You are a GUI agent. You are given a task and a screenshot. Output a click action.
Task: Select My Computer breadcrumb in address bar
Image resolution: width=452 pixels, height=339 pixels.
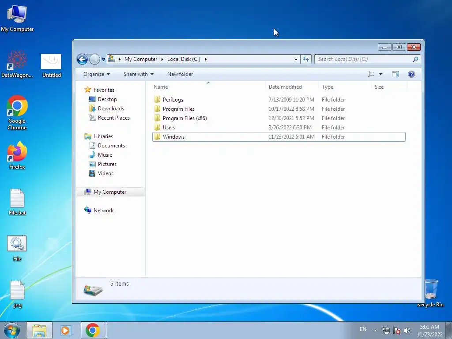coord(141,59)
